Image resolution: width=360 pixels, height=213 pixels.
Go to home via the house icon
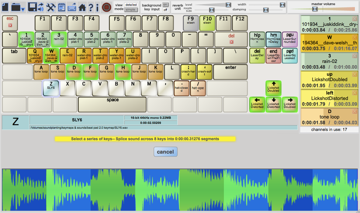(82, 7)
